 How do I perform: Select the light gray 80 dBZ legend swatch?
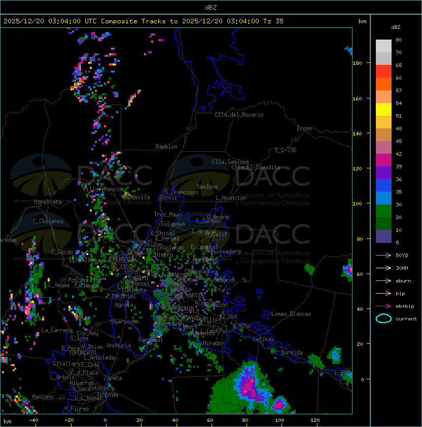pos(383,46)
